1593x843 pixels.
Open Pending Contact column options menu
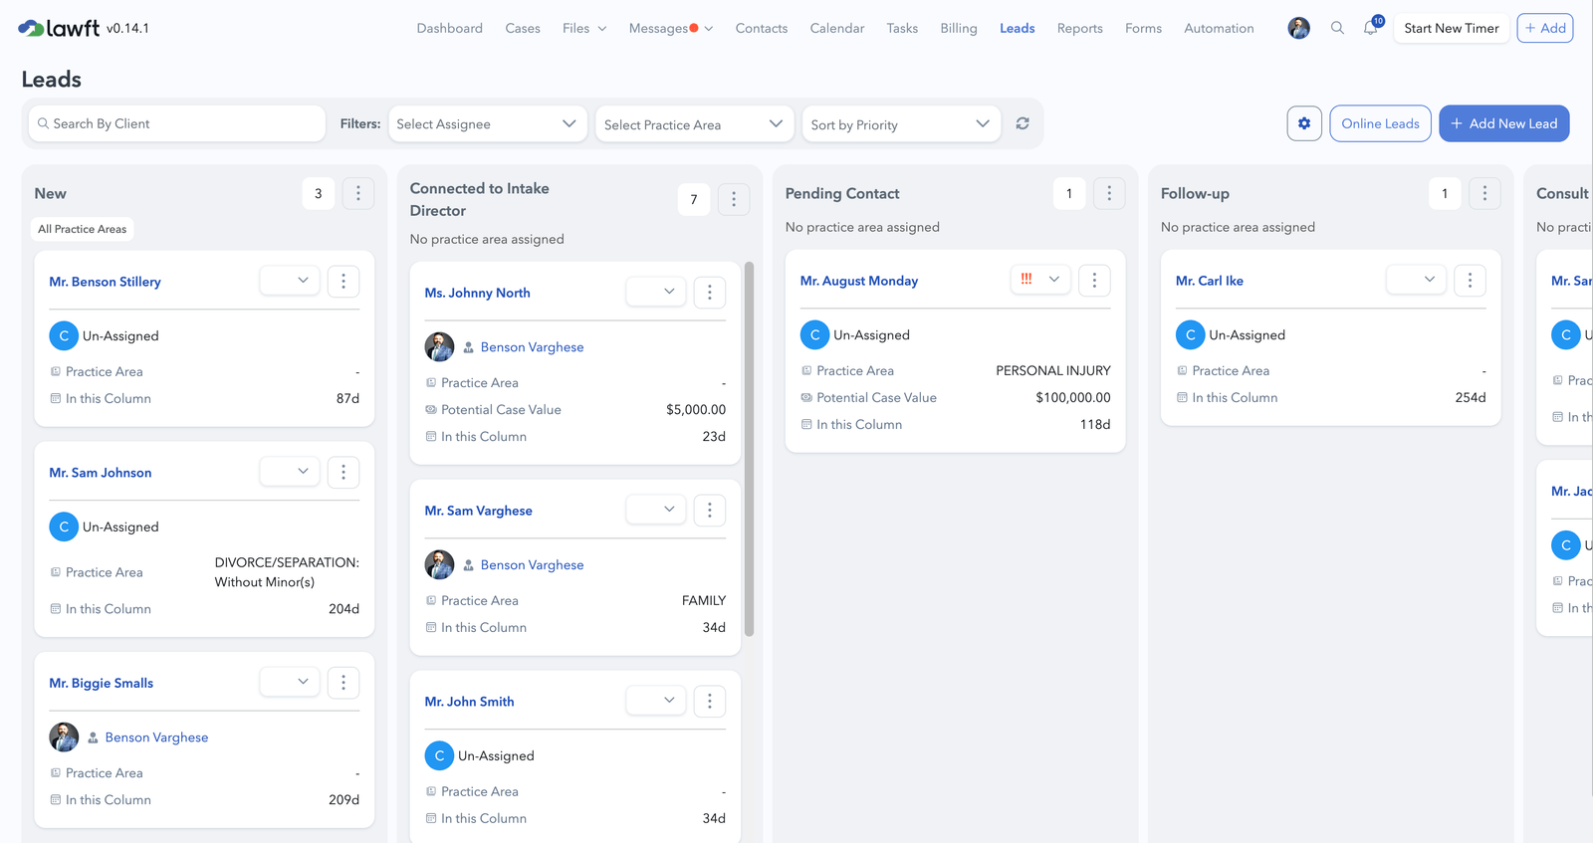(1109, 193)
